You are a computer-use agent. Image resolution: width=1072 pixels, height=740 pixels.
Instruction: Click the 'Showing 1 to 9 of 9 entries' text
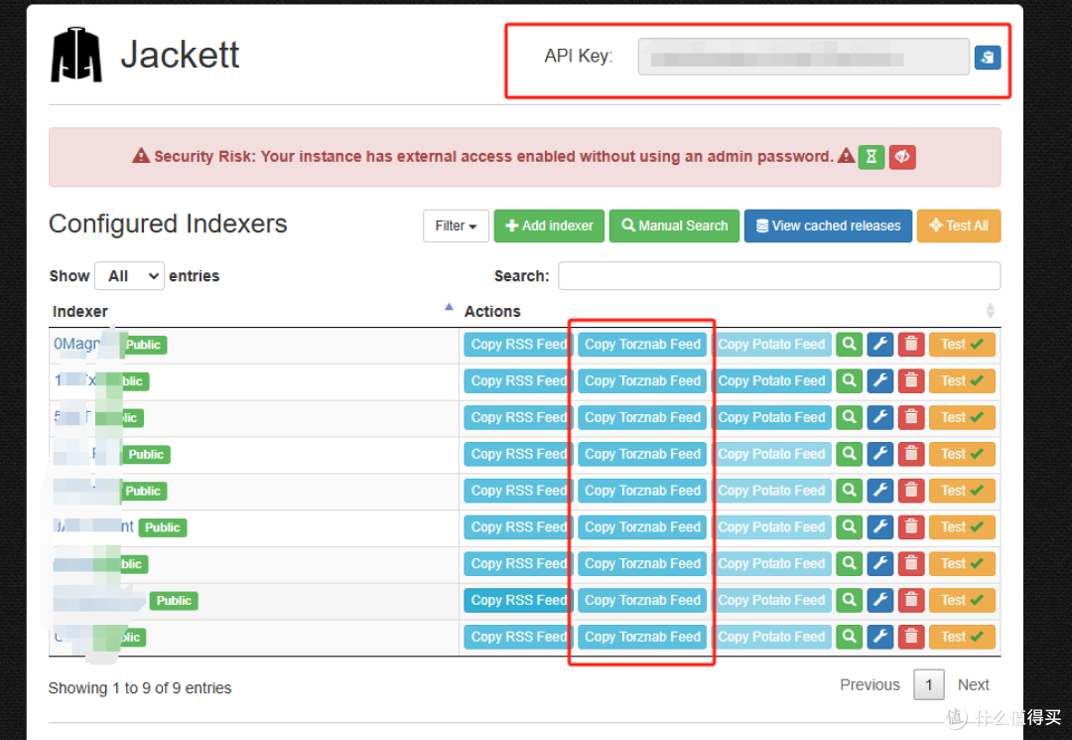140,688
